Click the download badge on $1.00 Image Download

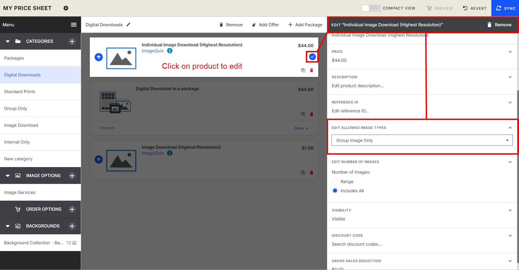point(99,160)
